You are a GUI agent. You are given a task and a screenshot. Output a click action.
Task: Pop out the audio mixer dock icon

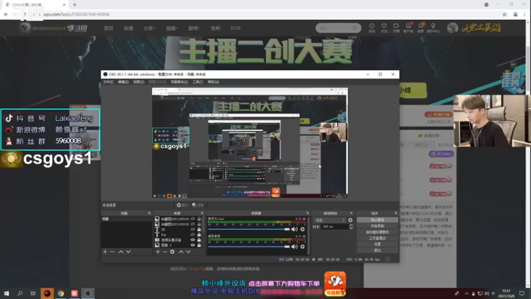click(307, 213)
